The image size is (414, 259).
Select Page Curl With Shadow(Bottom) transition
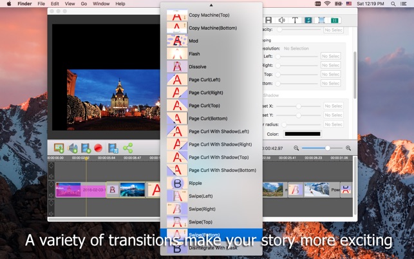coord(211,171)
